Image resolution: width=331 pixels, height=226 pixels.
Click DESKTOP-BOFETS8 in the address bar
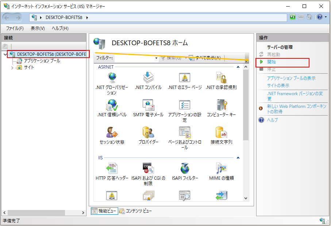(x=64, y=17)
